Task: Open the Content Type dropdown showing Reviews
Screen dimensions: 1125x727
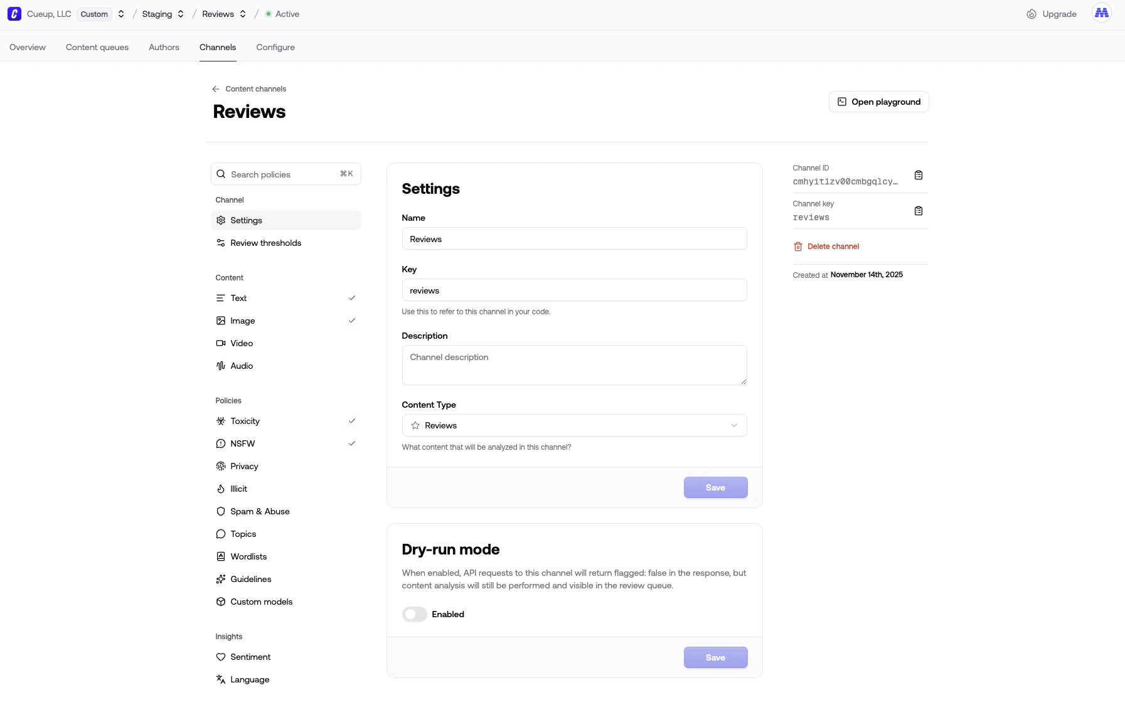Action: tap(574, 425)
